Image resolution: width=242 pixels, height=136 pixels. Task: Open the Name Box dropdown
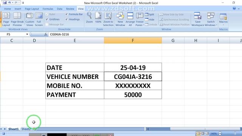pos(27,34)
